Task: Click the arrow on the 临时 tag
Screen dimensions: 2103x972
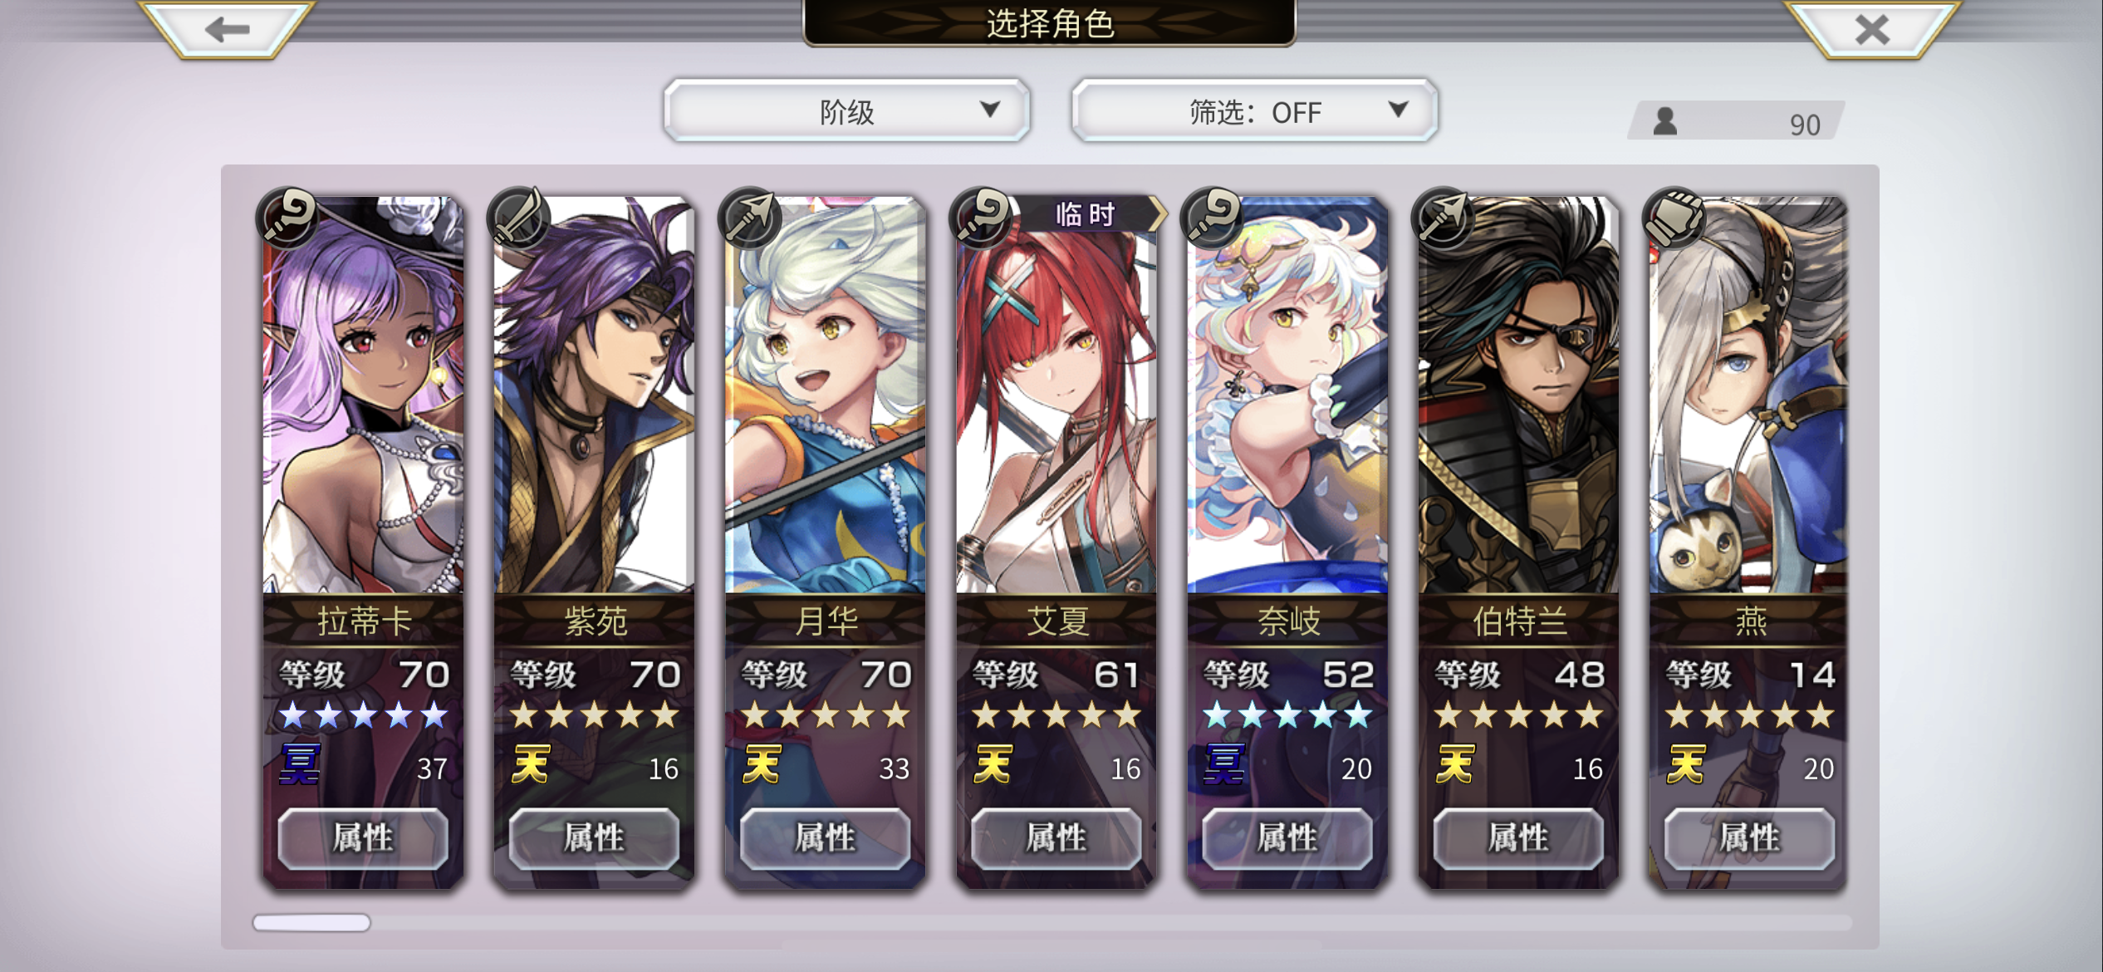Action: point(1157,214)
